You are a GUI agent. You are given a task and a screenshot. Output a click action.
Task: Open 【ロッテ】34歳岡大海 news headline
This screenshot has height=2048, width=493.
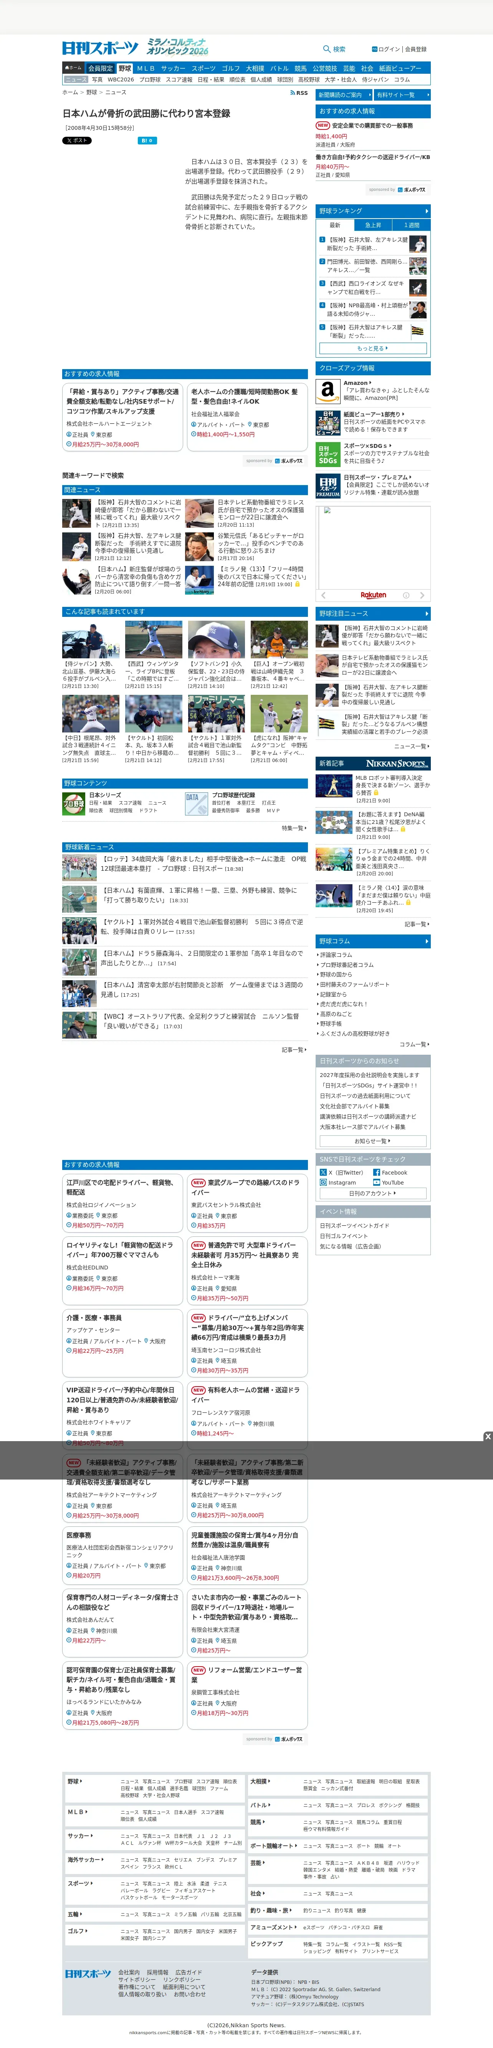tap(203, 863)
